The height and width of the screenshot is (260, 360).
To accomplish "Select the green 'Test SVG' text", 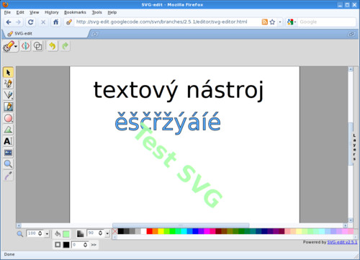I will pos(179,165).
